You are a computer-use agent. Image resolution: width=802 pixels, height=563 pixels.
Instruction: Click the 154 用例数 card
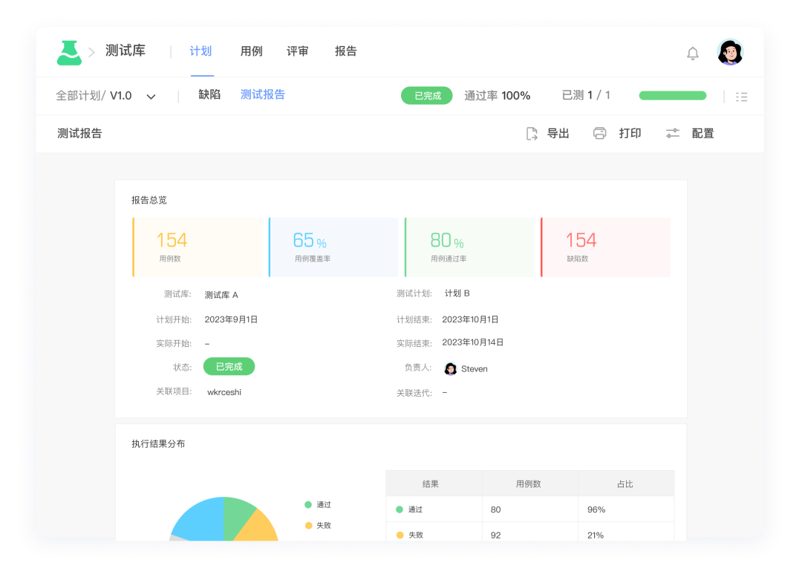click(198, 247)
